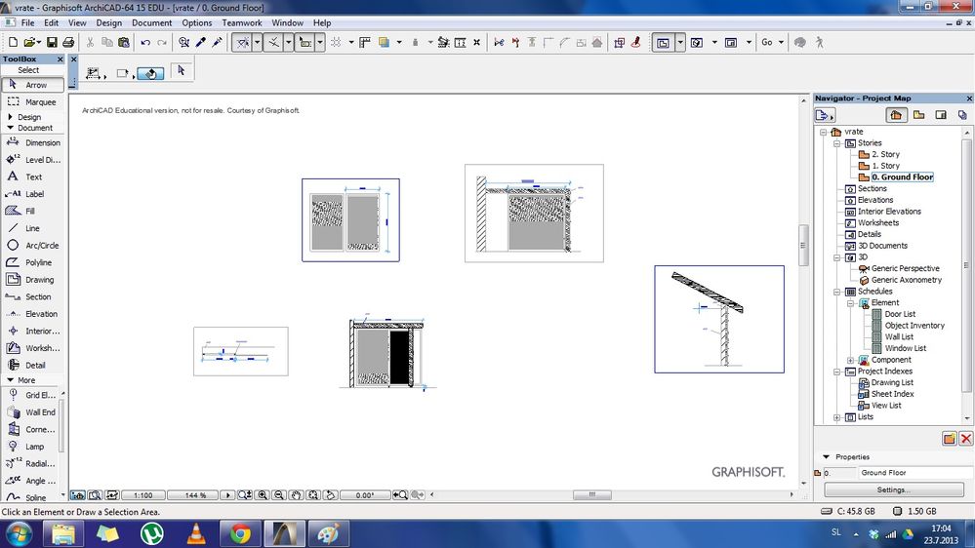
Task: Toggle the Arrow selection button in info box
Action: point(181,71)
